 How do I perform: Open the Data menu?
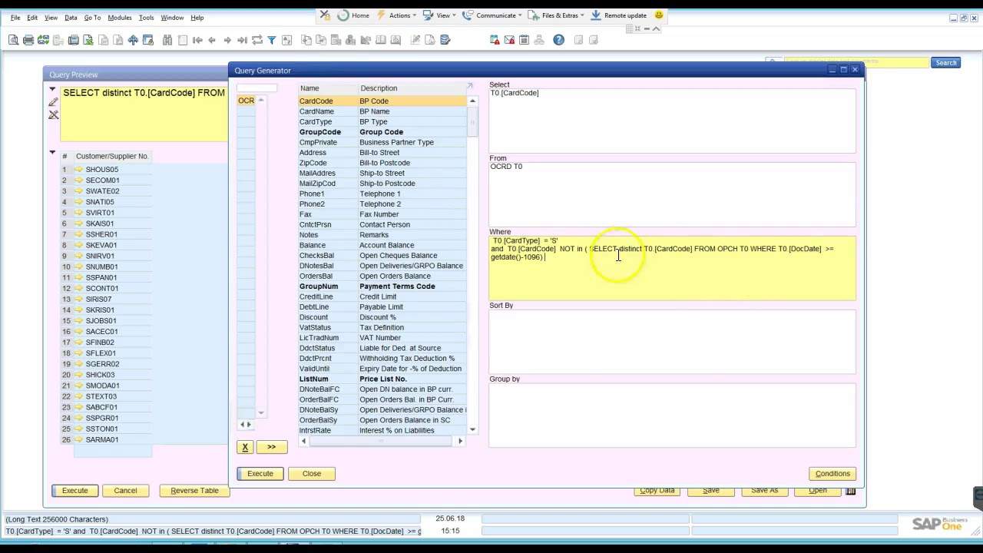[x=71, y=18]
